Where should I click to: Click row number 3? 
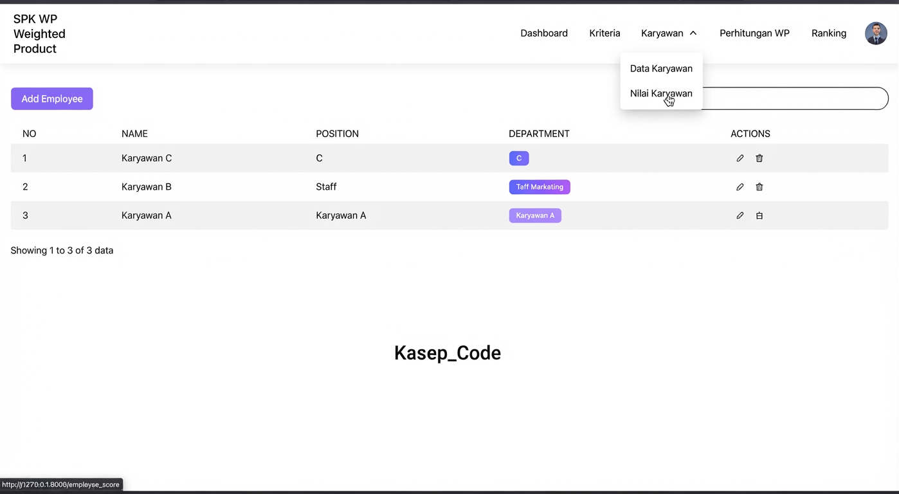pos(25,215)
